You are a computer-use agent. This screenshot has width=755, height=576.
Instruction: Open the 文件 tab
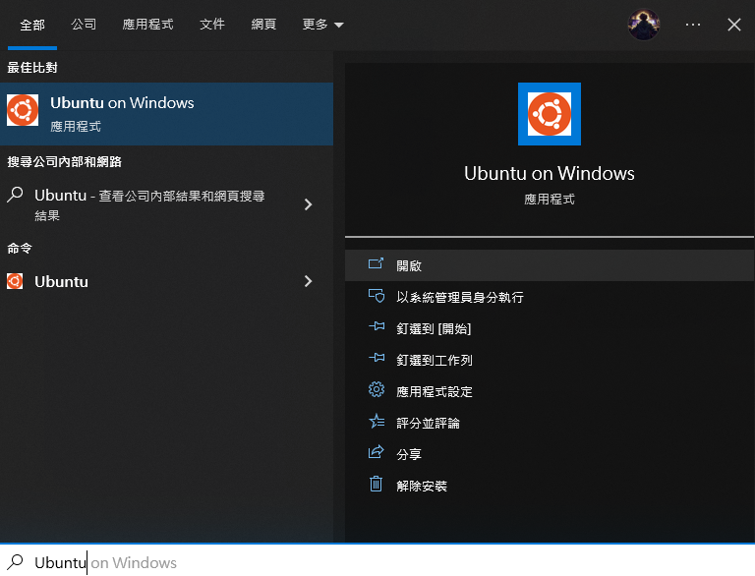pos(212,24)
